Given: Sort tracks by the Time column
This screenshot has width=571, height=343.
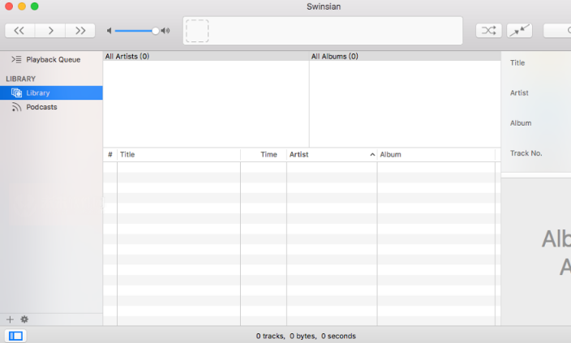Looking at the screenshot, I should pos(264,154).
